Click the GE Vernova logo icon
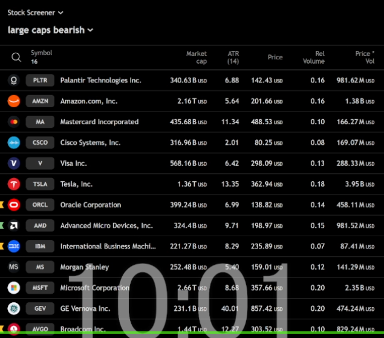Image resolution: width=384 pixels, height=338 pixels. click(14, 308)
